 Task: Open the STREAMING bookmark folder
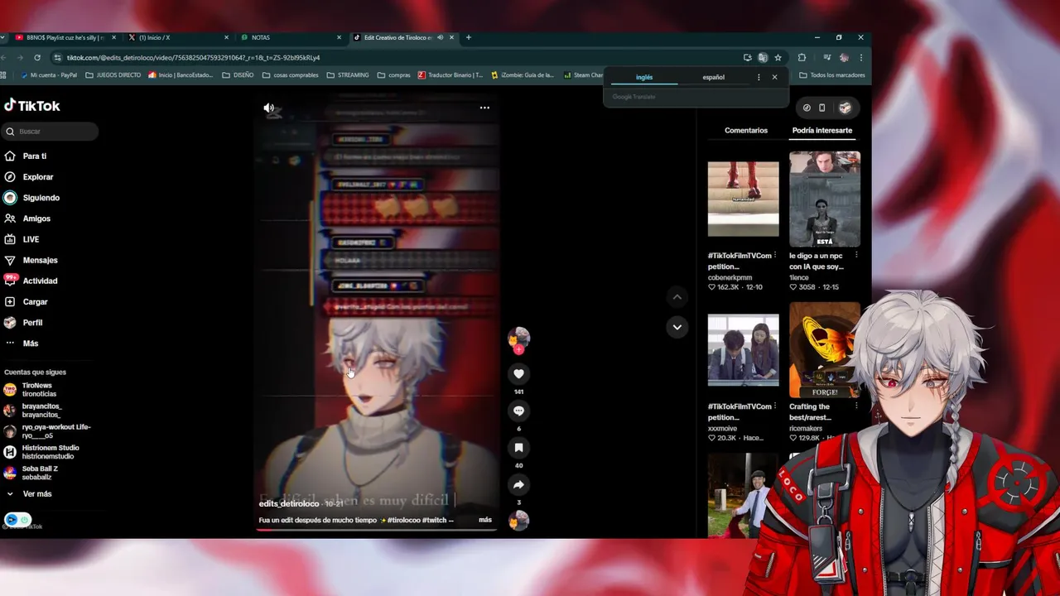(x=348, y=75)
